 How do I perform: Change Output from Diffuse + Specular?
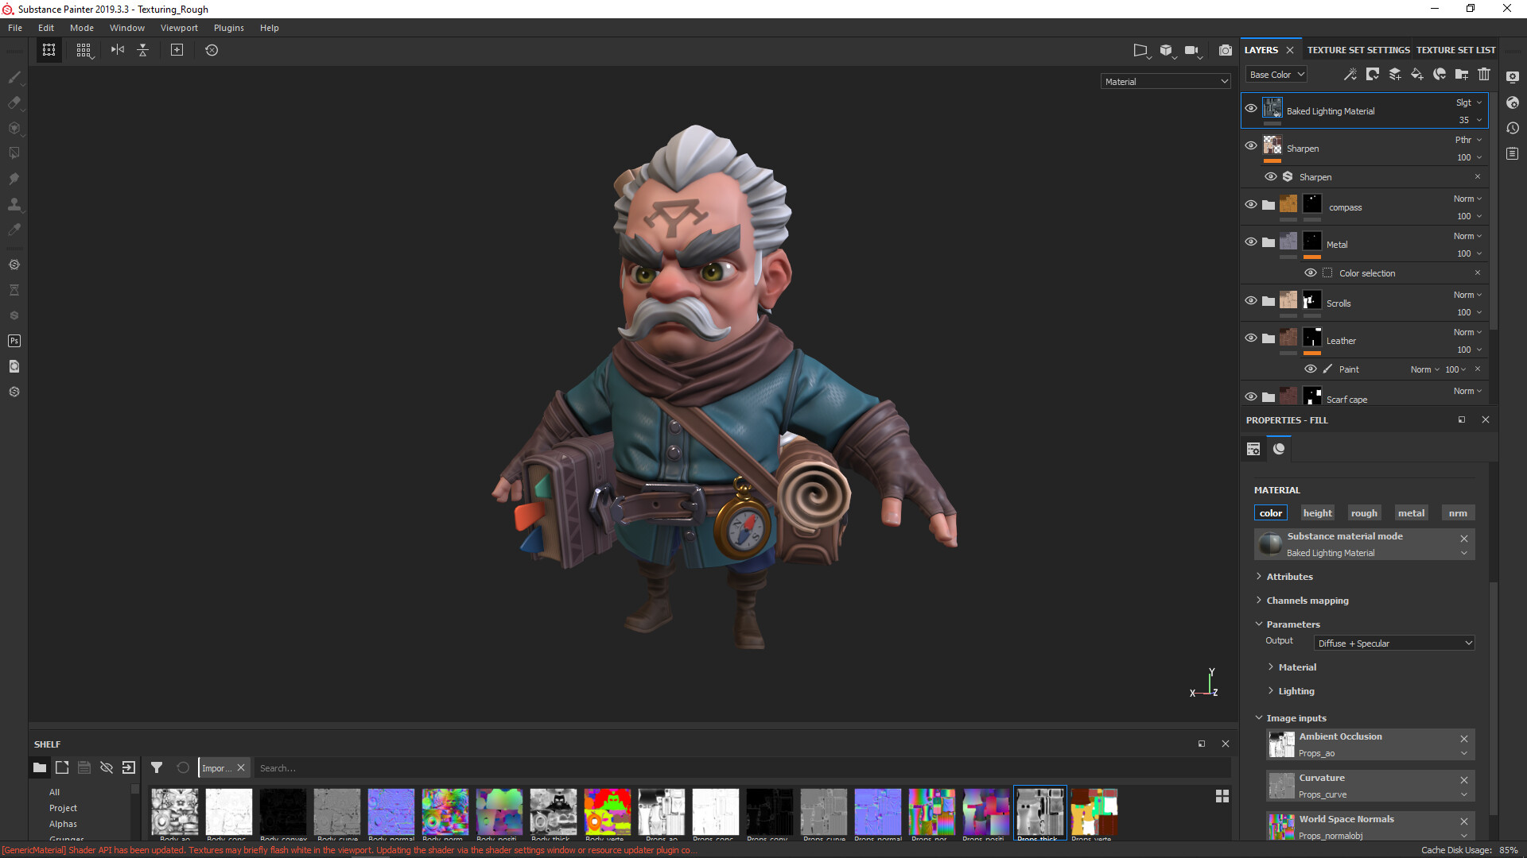tap(1393, 643)
